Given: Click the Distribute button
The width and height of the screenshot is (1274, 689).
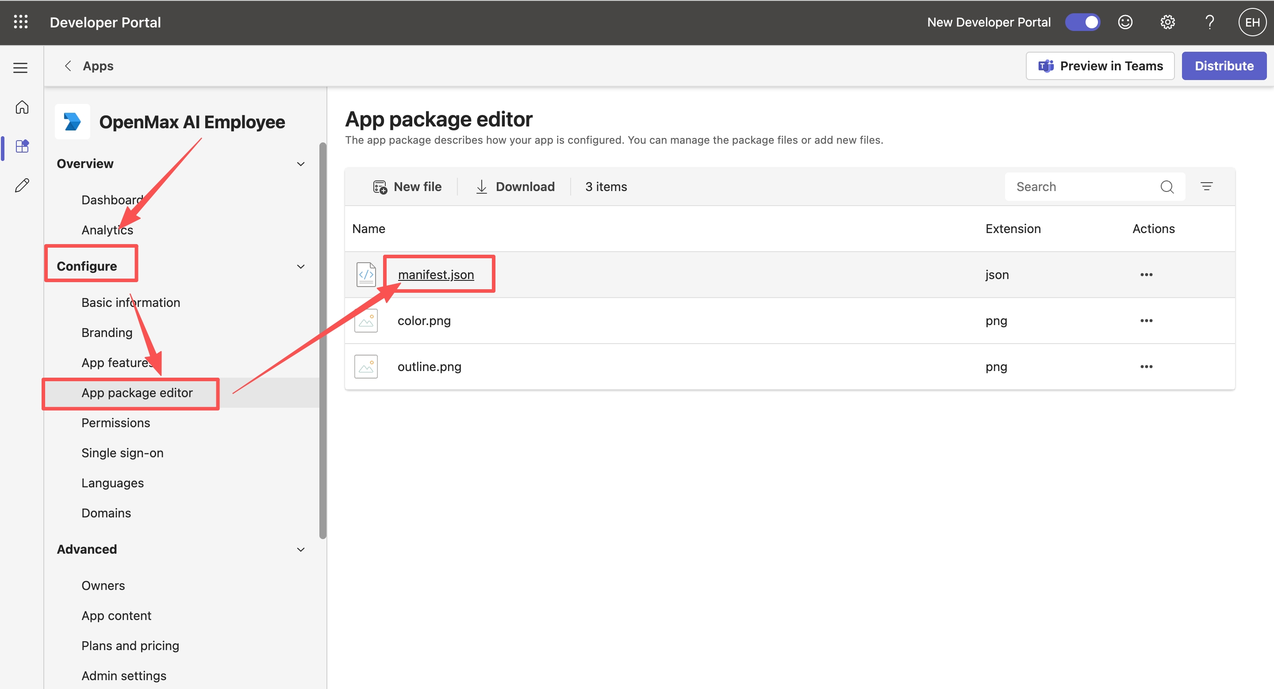Looking at the screenshot, I should coord(1224,66).
